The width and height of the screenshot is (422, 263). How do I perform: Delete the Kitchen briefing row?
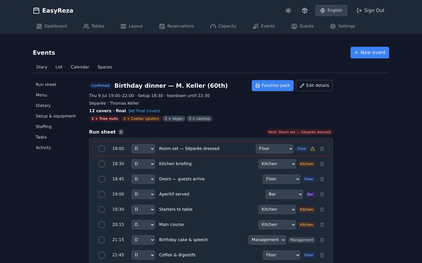pos(322,164)
